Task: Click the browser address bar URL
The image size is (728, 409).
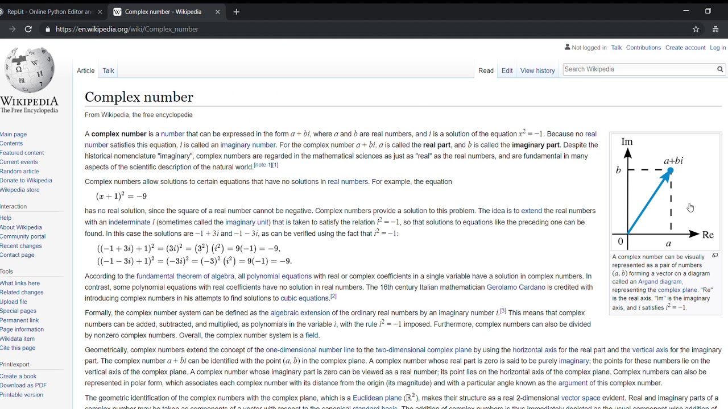Action: [127, 29]
